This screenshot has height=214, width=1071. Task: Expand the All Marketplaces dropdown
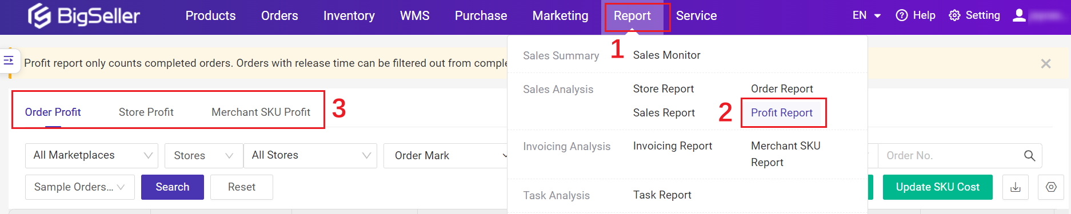91,155
